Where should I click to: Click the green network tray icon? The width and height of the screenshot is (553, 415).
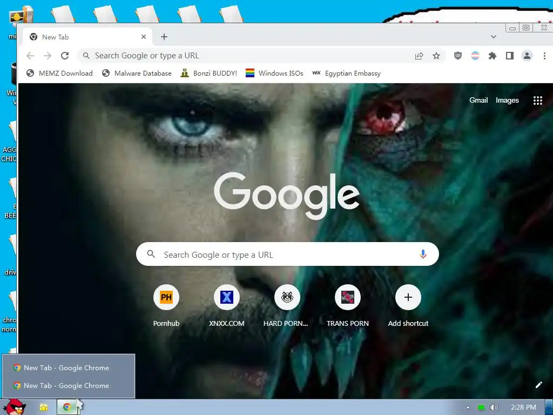pos(481,407)
